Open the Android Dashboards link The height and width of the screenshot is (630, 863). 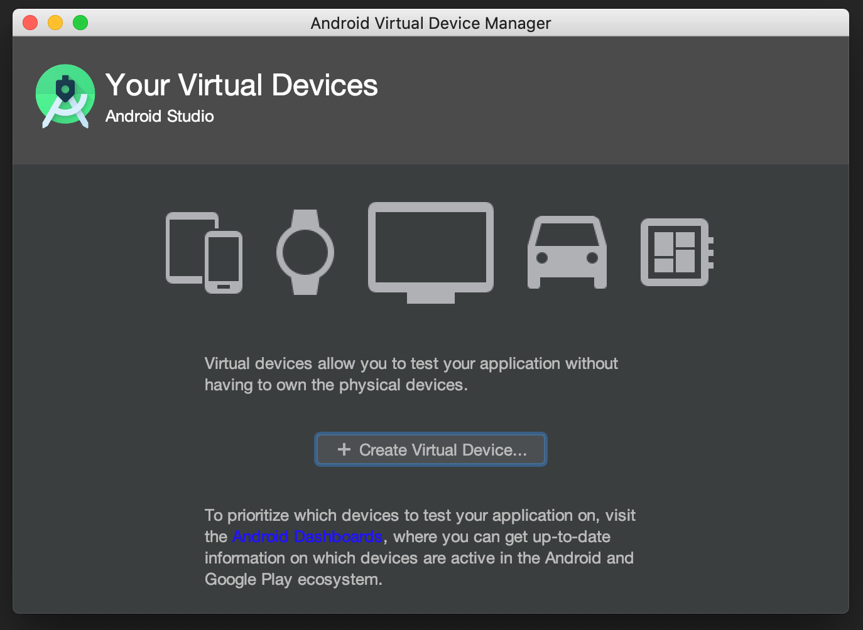pyautogui.click(x=307, y=537)
